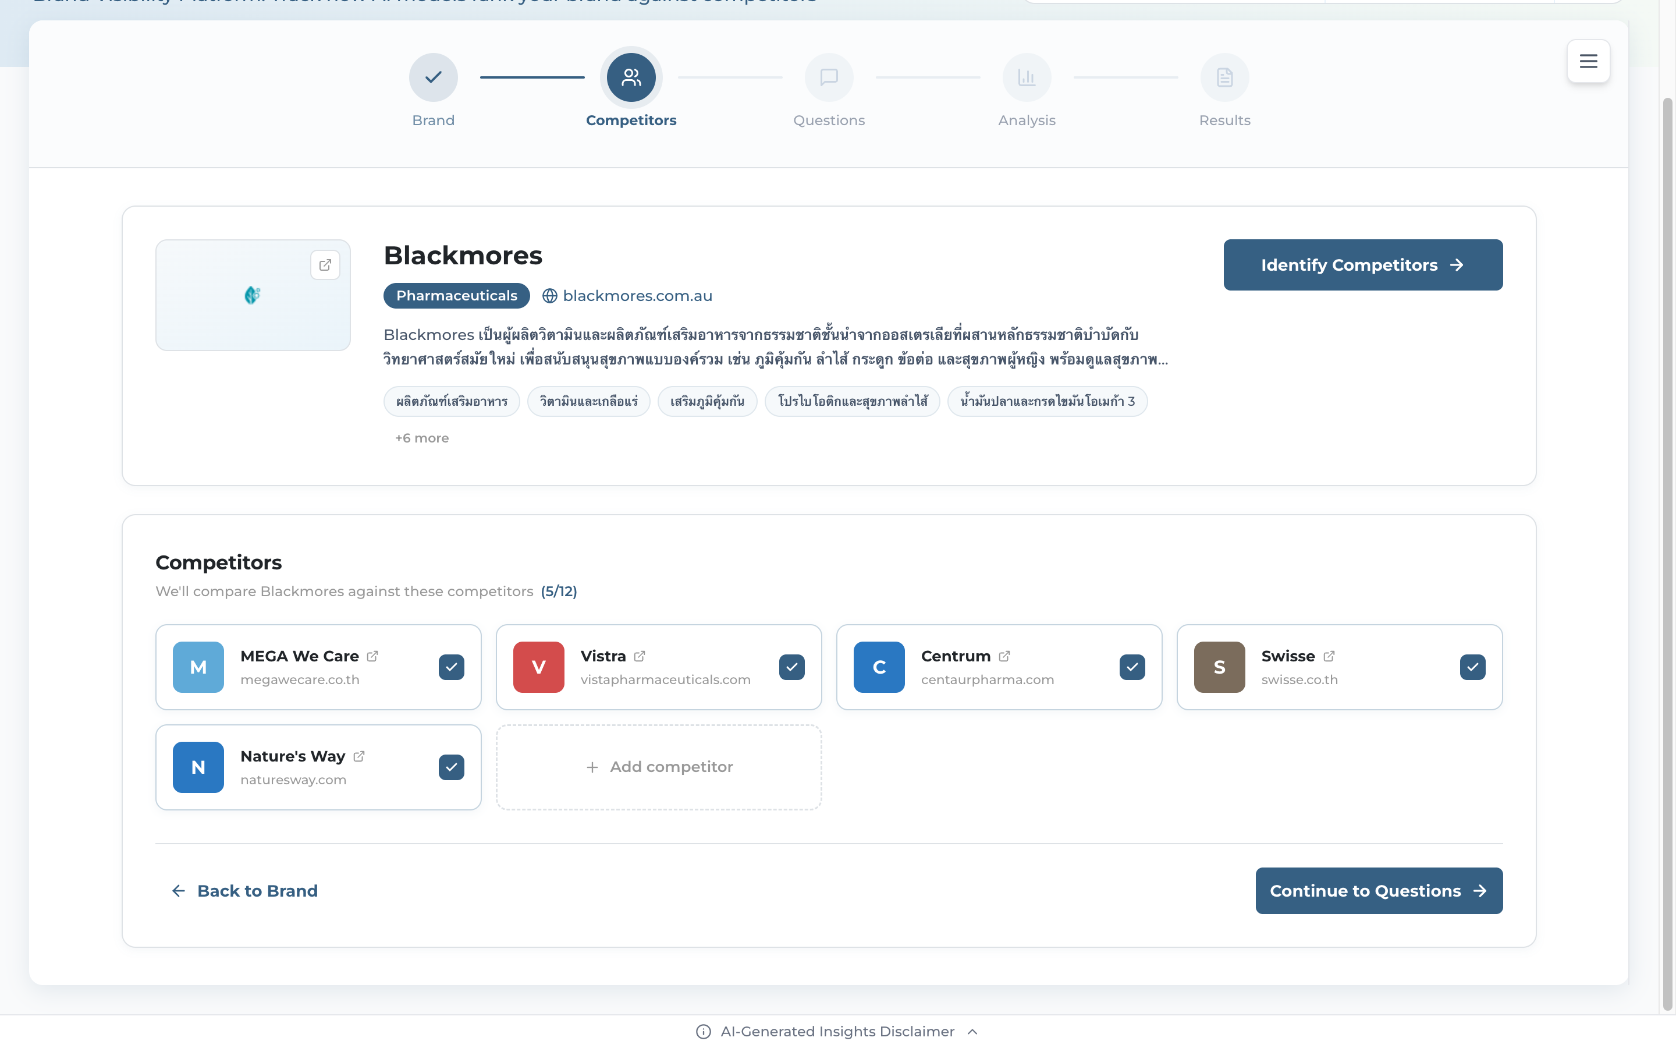Click the Pharmaceuticals category badge
1676x1048 pixels.
pos(456,296)
